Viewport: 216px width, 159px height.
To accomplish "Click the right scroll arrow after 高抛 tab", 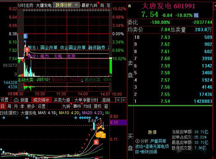I will 124,100.
